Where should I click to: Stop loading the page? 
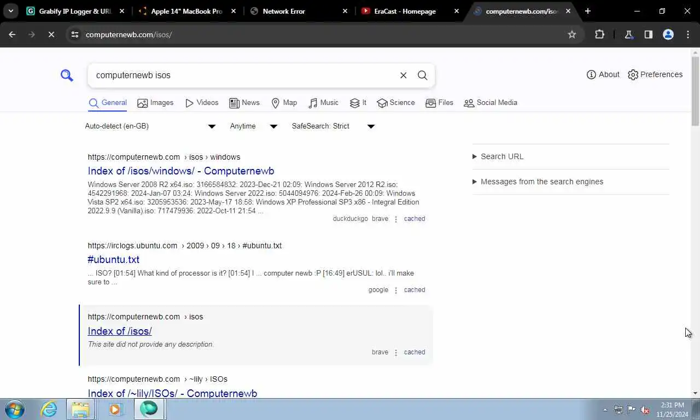tap(51, 34)
